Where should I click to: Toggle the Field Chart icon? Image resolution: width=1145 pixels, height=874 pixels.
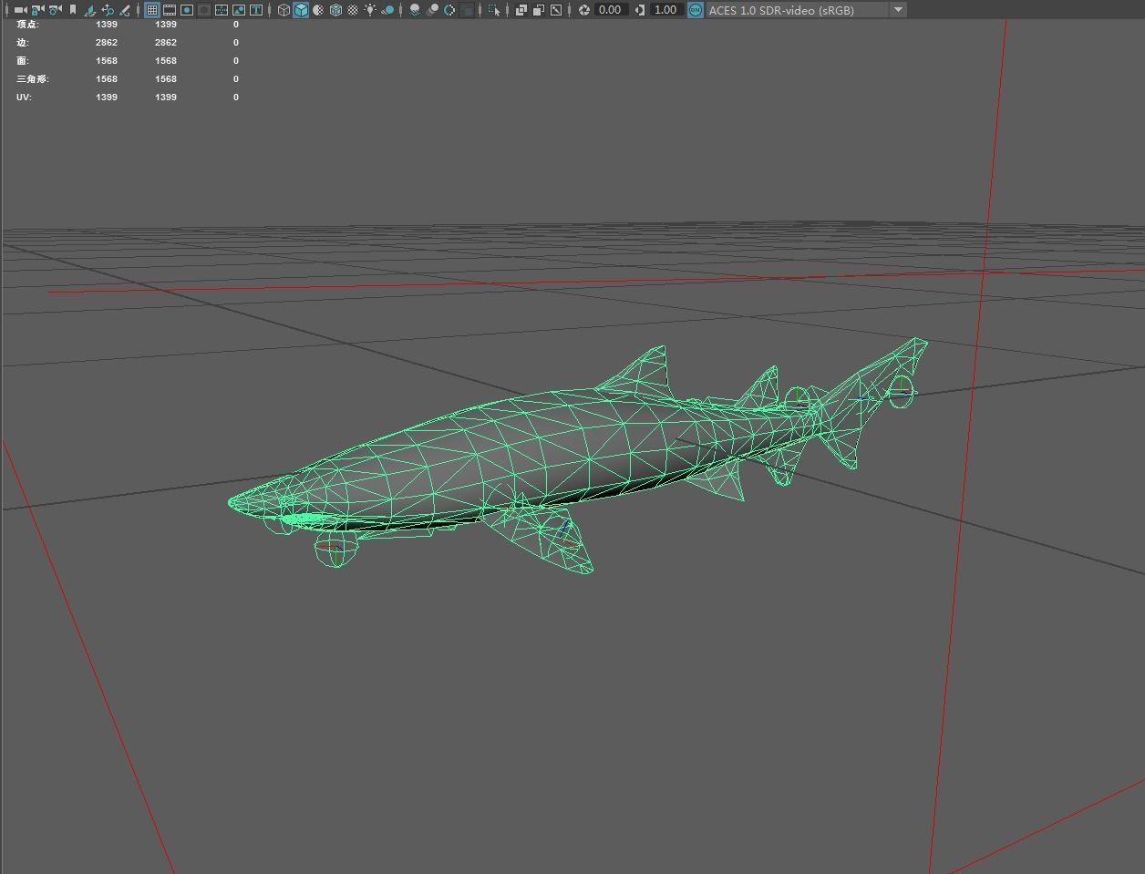click(x=222, y=10)
